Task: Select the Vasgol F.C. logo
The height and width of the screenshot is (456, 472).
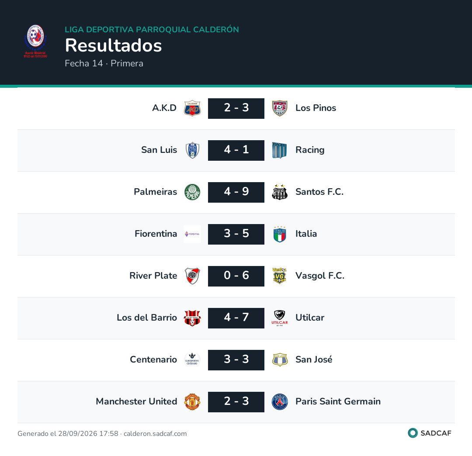Action: click(x=280, y=276)
